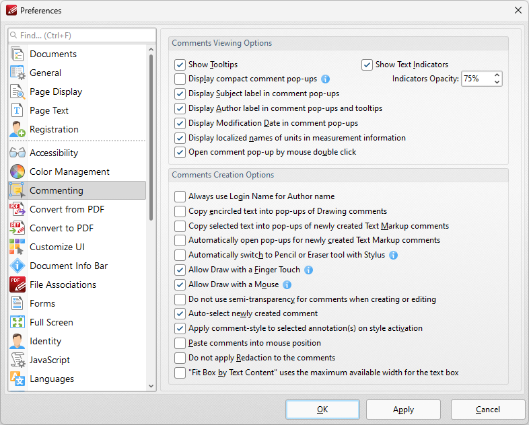Click info icon beside compact comment pop-ups
This screenshot has width=529, height=425.
coord(325,79)
